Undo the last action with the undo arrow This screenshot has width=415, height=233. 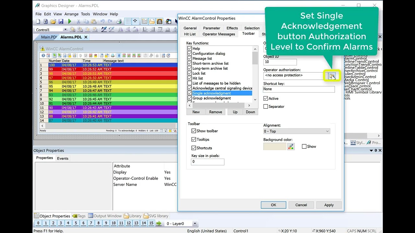[x=102, y=22]
